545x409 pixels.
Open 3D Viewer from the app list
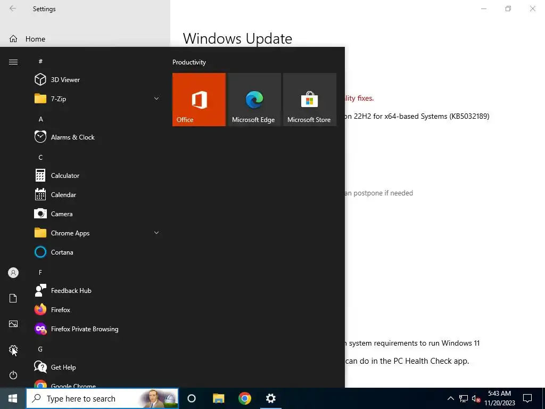coord(97,80)
